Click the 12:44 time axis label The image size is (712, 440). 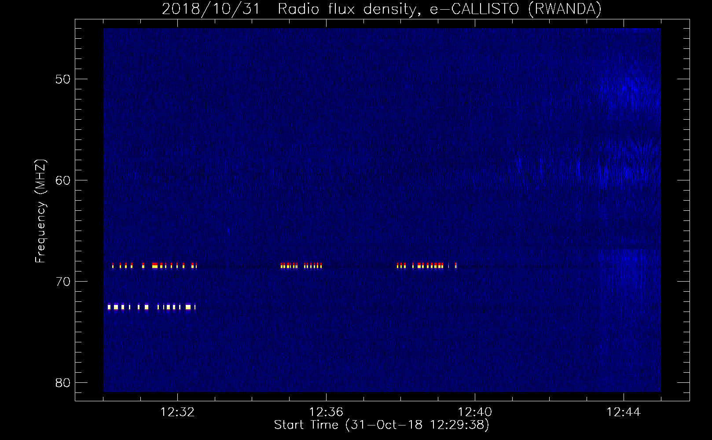click(624, 412)
